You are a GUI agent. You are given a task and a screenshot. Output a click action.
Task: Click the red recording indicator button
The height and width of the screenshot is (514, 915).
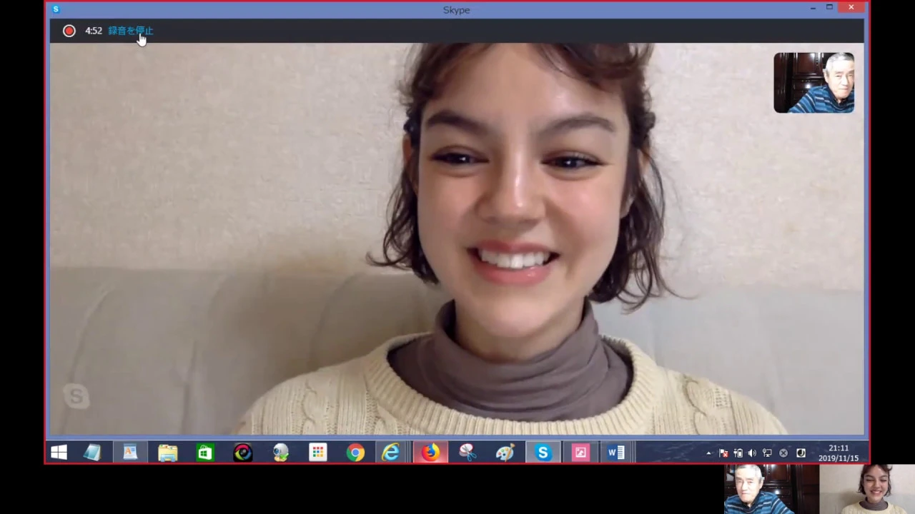click(69, 31)
